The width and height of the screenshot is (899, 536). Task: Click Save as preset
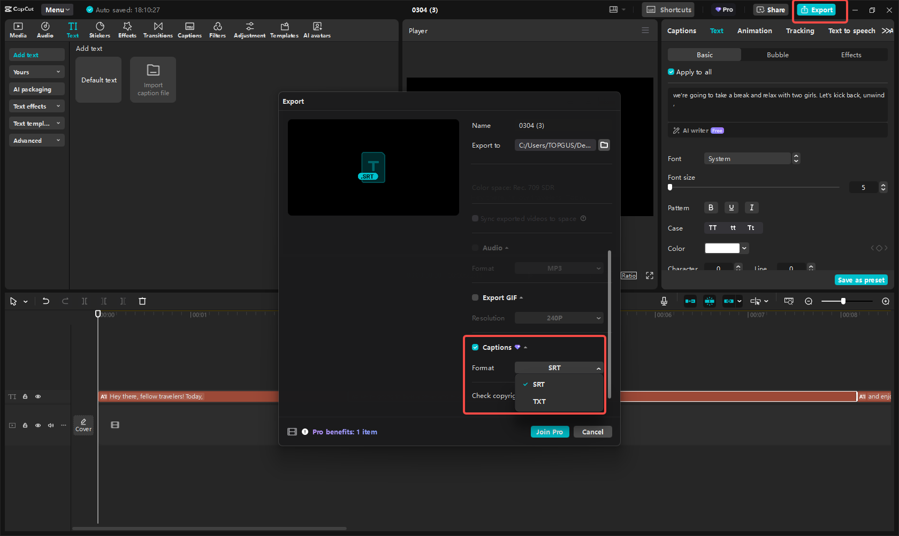point(860,280)
